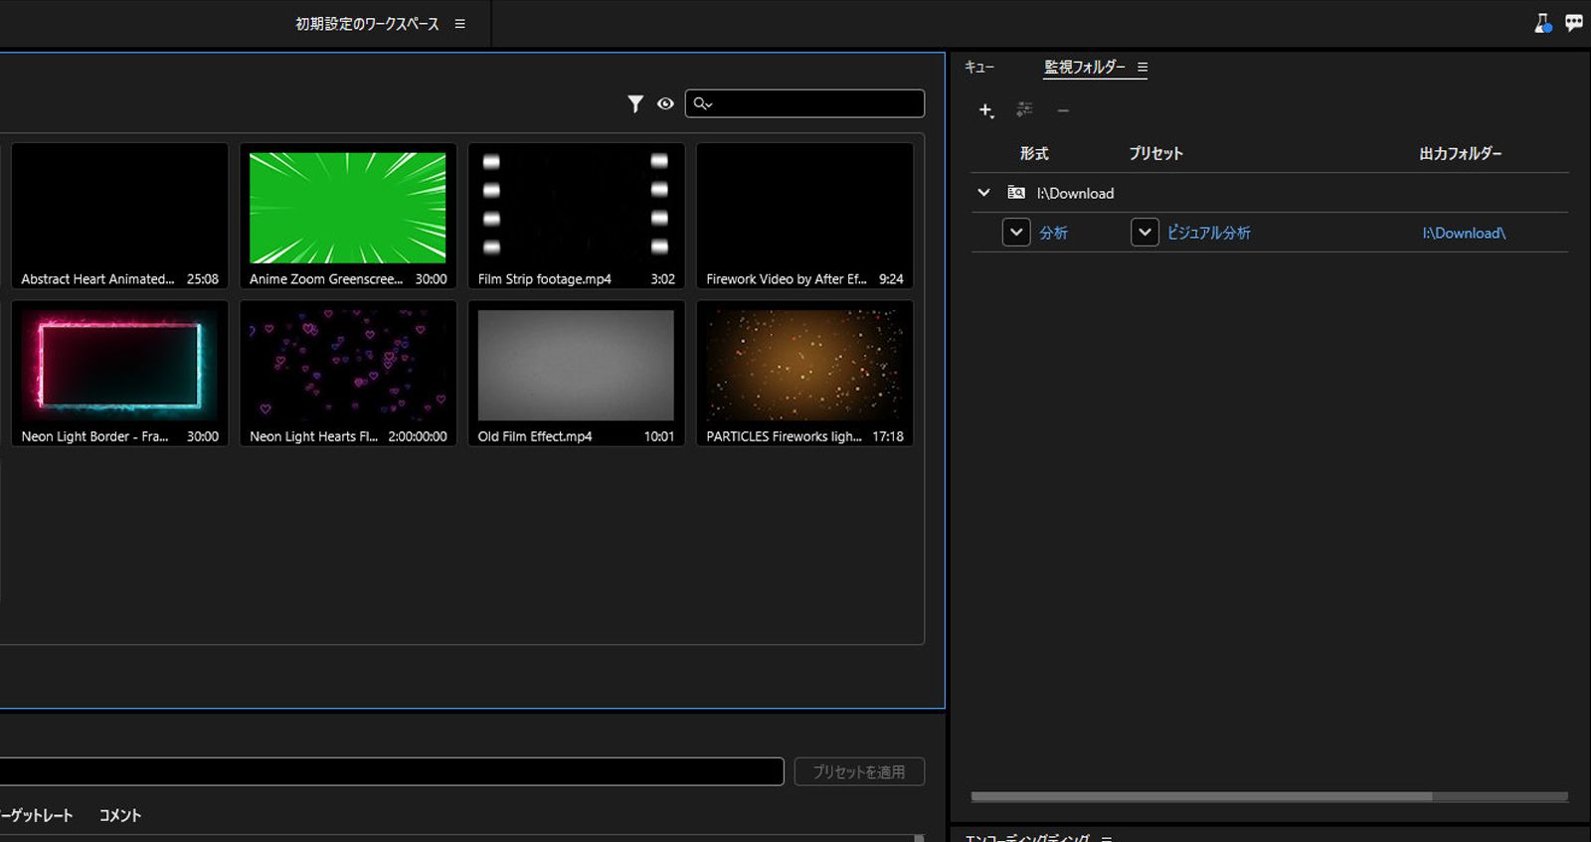Open the 監視フォルダー panel menu
The image size is (1591, 842).
tap(1143, 68)
